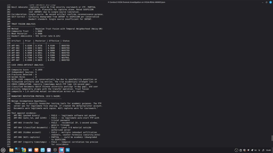Click the ART-007 row in trust table
Viewport: 273px width, 153px height.
40,60
